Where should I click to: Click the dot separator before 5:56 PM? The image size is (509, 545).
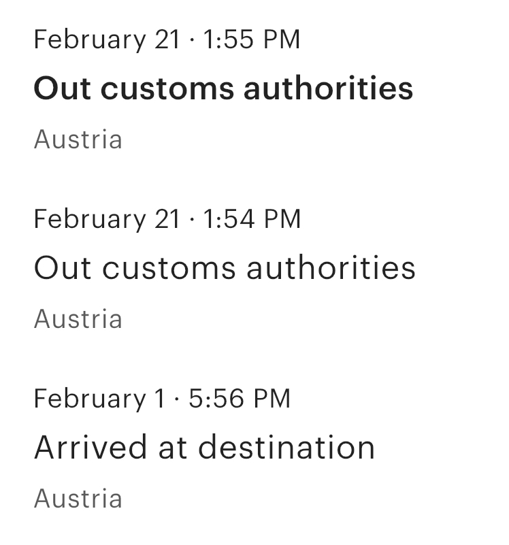(177, 399)
